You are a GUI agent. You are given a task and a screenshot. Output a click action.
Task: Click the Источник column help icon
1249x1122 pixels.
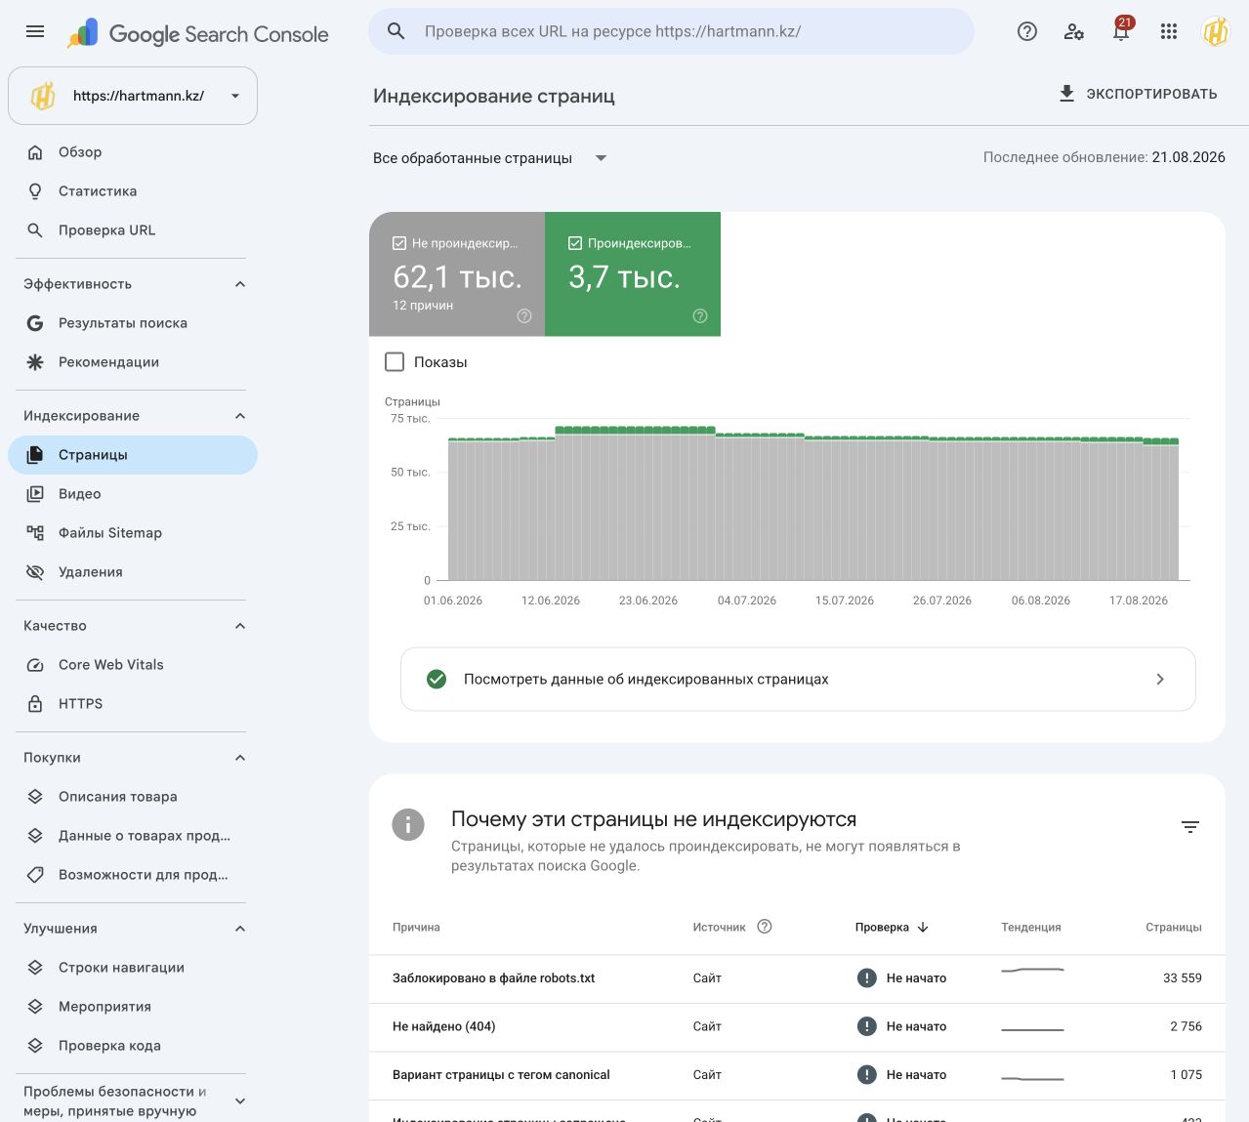[x=765, y=927]
